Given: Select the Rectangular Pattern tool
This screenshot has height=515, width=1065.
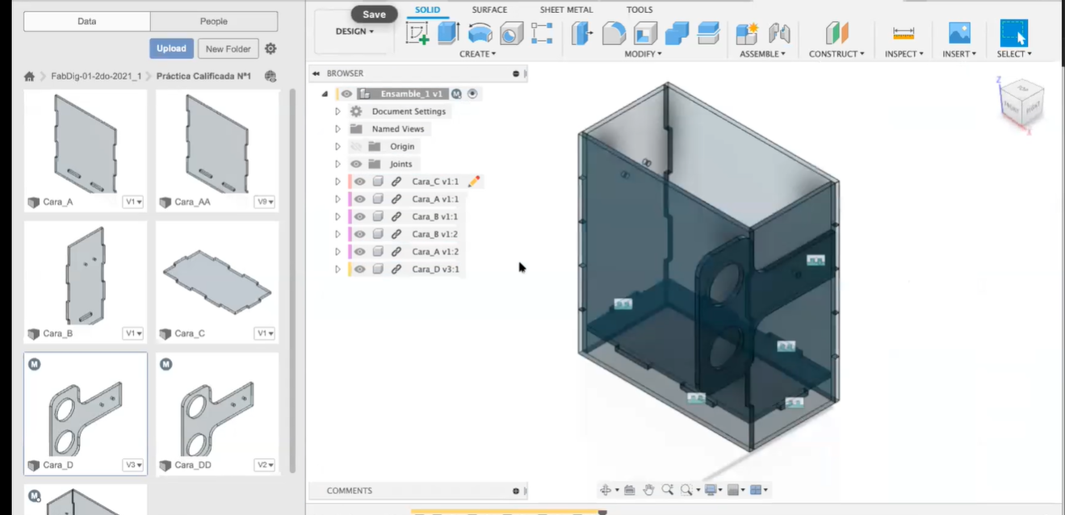Looking at the screenshot, I should pyautogui.click(x=542, y=33).
